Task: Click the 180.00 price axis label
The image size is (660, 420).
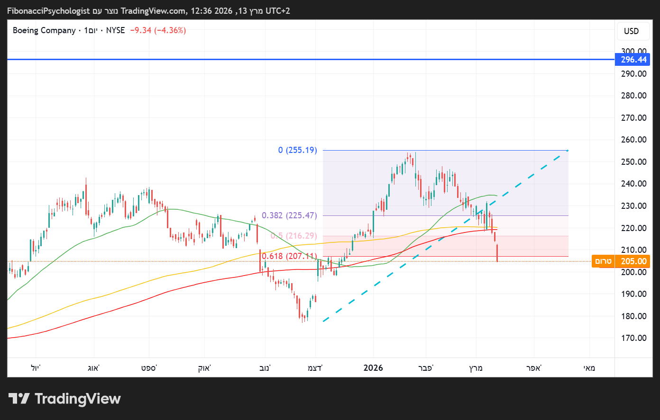Action: point(634,316)
